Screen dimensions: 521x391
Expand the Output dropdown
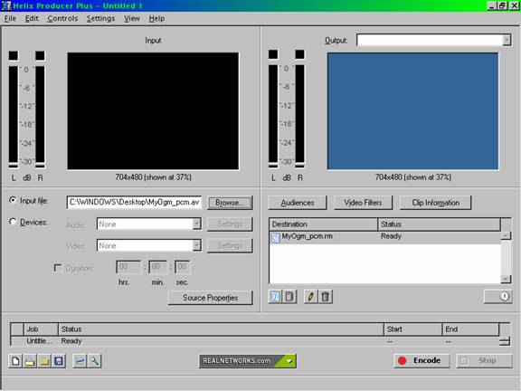pos(506,40)
